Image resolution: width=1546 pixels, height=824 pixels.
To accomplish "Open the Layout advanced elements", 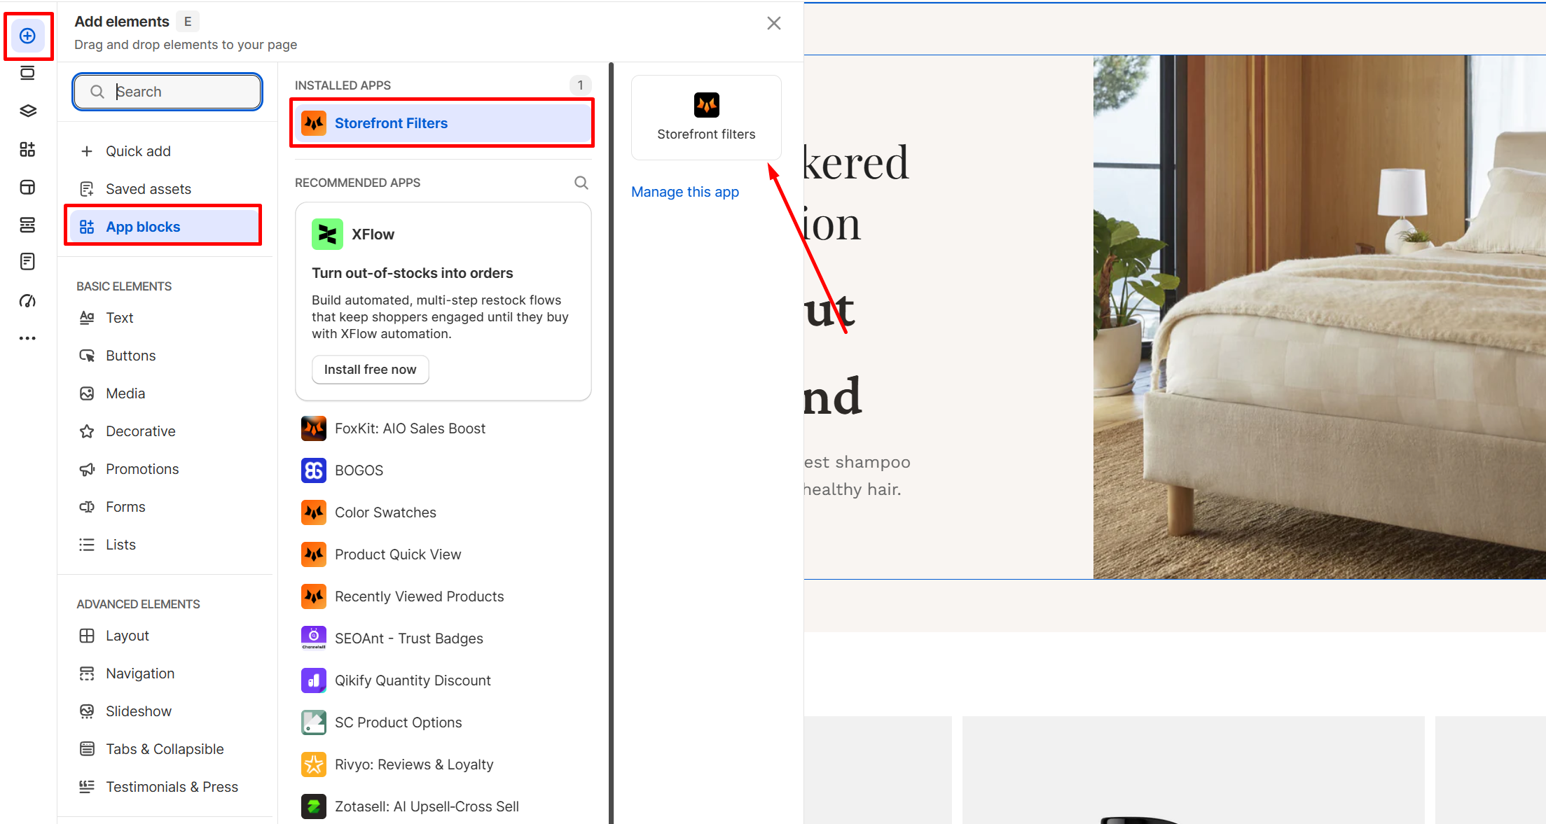I will [165, 636].
